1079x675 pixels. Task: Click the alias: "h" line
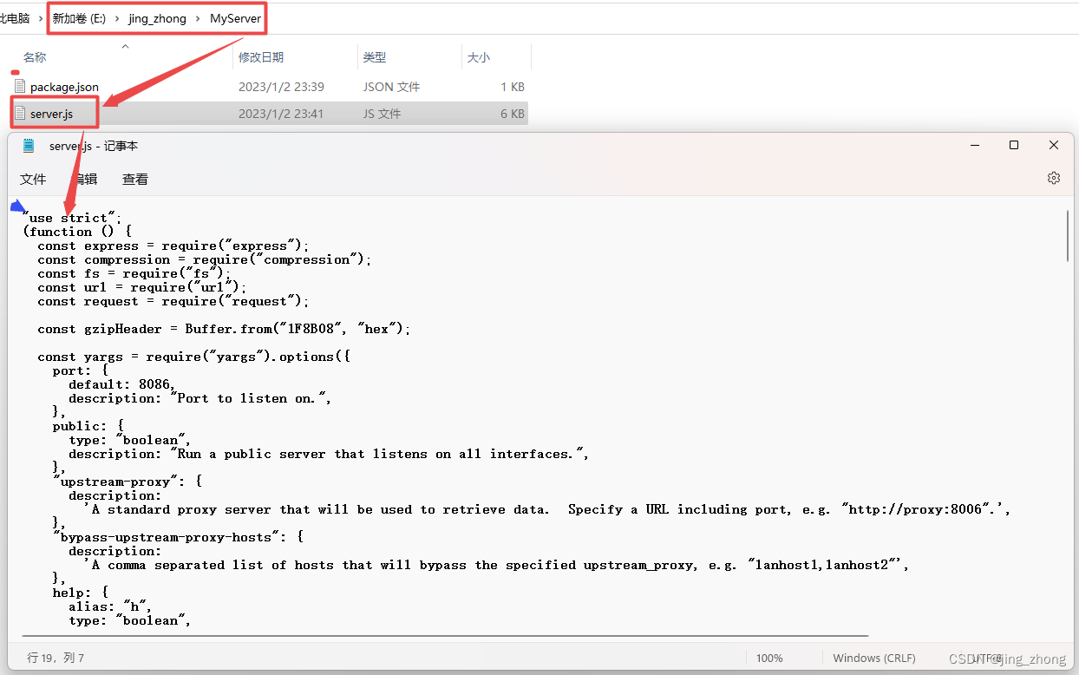tap(111, 606)
